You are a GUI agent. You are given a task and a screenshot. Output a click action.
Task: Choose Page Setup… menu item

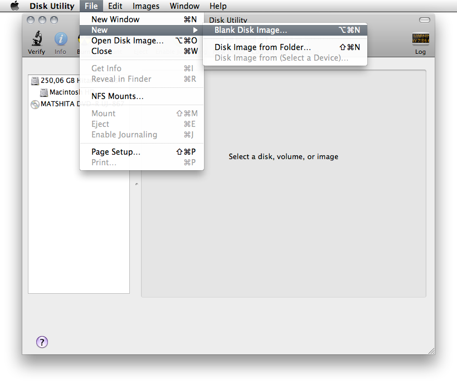142,152
